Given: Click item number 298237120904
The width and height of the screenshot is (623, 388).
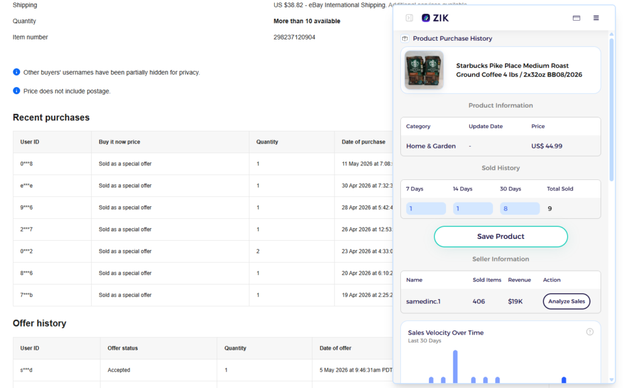Looking at the screenshot, I should point(294,37).
